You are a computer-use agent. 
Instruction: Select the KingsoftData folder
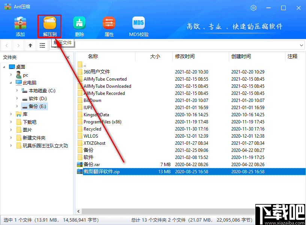click(x=190, y=114)
